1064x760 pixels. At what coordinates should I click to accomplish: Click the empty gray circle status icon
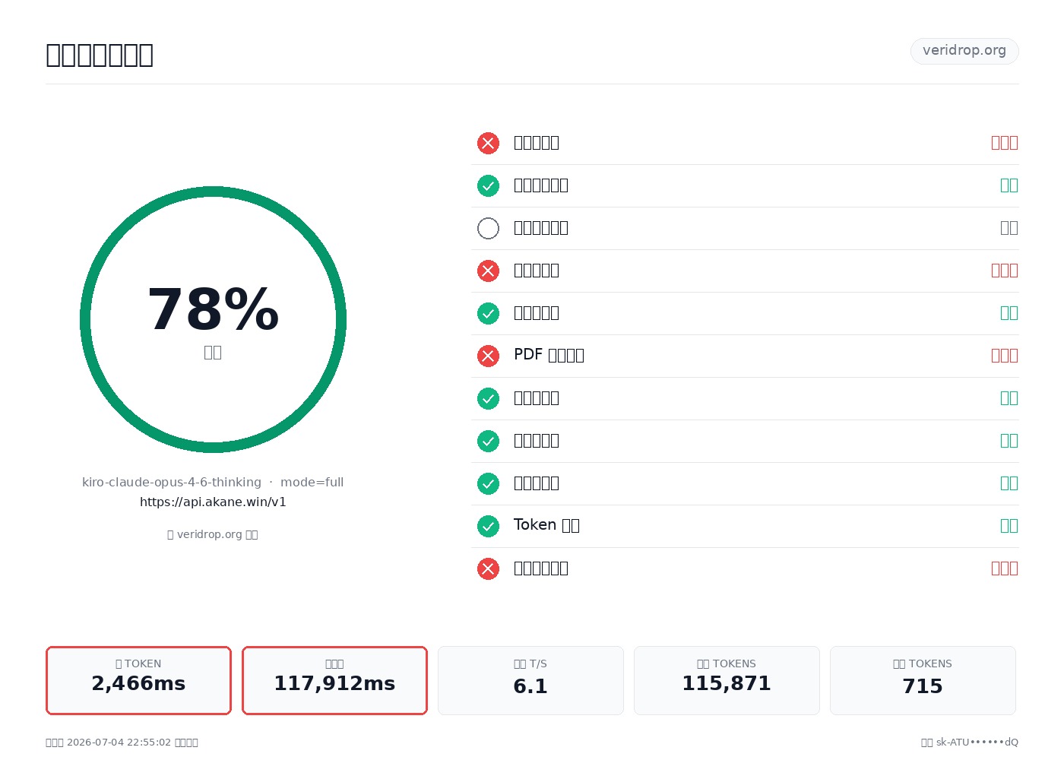[x=488, y=228]
